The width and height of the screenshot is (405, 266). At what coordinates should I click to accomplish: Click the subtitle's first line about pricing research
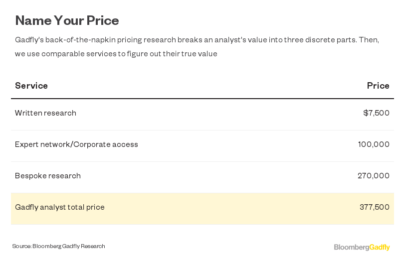point(197,40)
